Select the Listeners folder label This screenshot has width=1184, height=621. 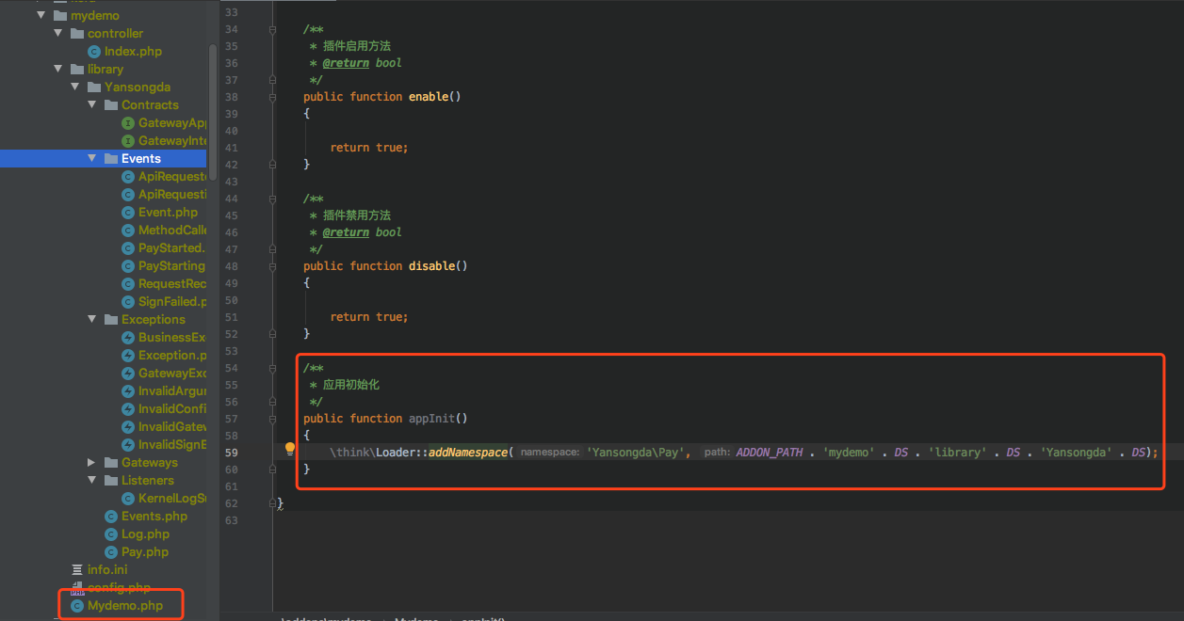click(x=148, y=481)
